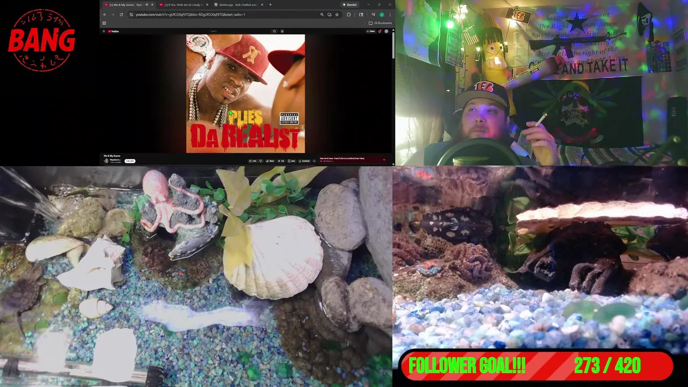Open the Chrome three-dot menu
The width and height of the screenshot is (688, 387).
coord(390,15)
